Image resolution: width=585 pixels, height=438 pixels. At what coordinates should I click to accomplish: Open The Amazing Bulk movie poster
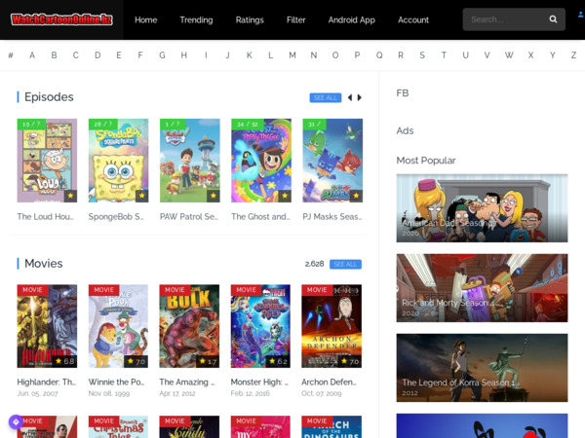click(x=189, y=326)
